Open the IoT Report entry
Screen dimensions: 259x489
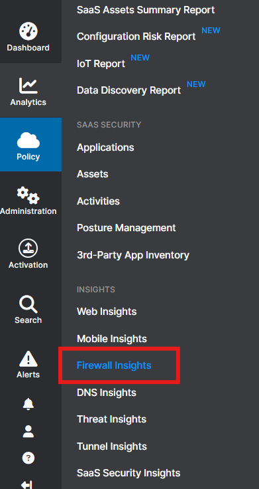[x=101, y=64]
